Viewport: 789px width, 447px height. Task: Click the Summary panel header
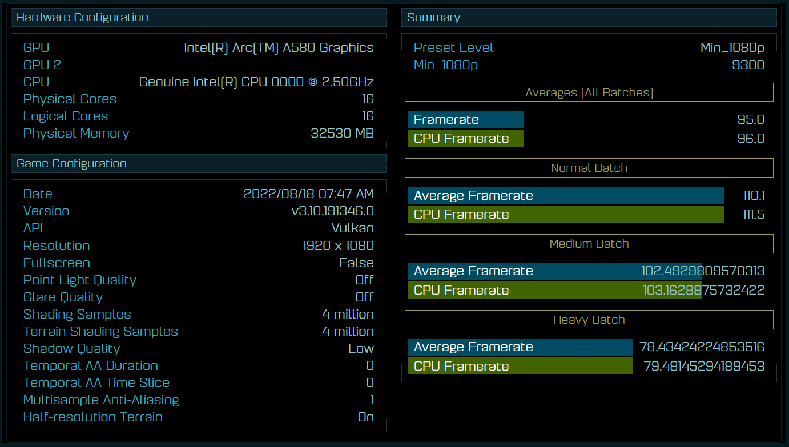coord(433,17)
